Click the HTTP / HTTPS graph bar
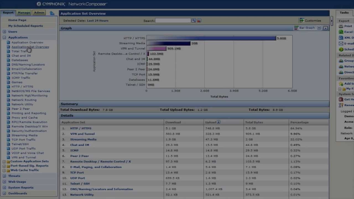Viewport: 354px width, 199px height. click(211, 38)
